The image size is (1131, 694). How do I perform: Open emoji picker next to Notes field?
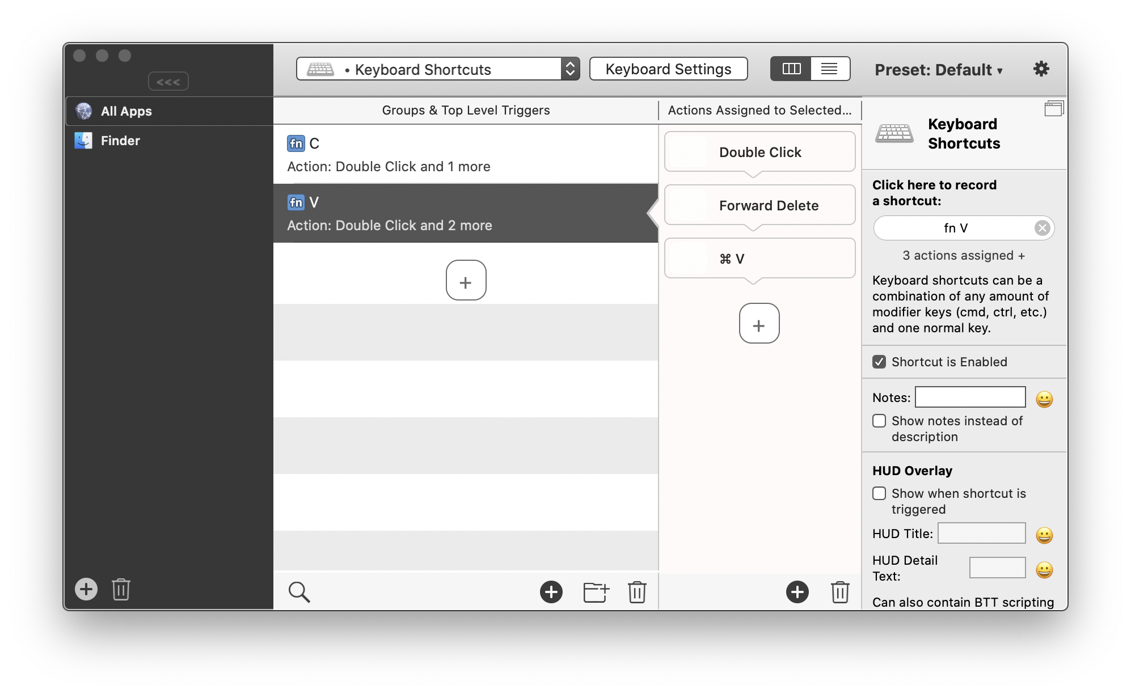click(1044, 399)
